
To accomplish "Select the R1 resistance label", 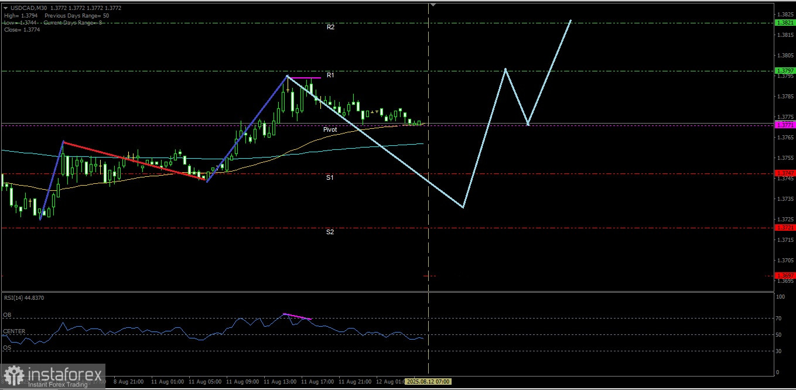I will point(330,75).
